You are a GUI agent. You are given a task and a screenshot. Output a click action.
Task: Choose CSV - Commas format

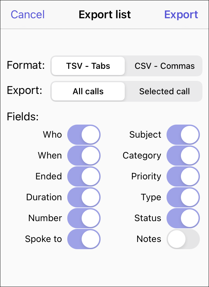coord(164,66)
